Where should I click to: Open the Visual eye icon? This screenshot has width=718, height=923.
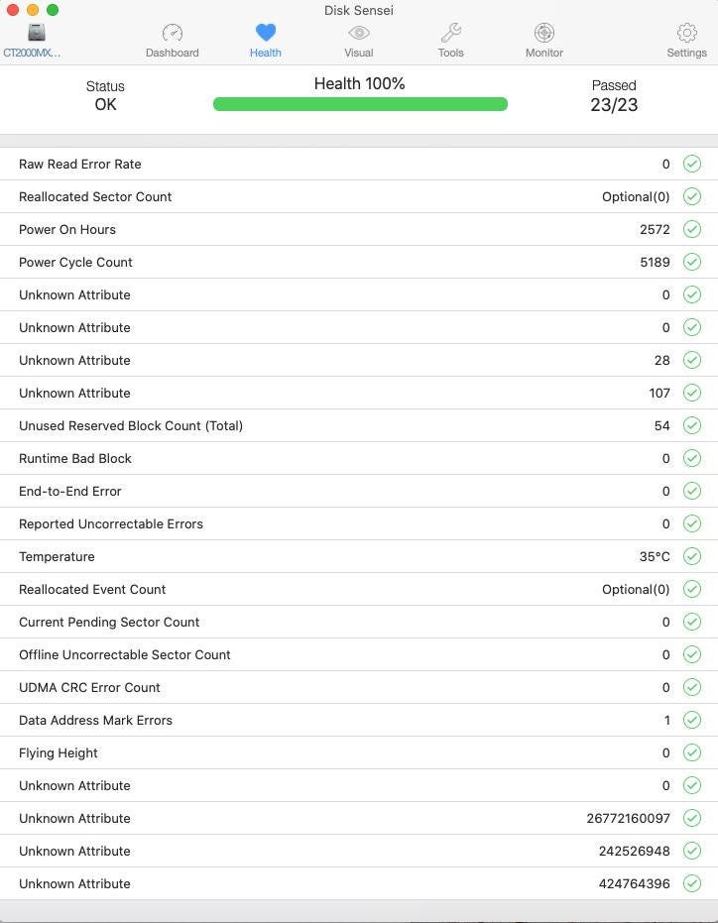[358, 34]
